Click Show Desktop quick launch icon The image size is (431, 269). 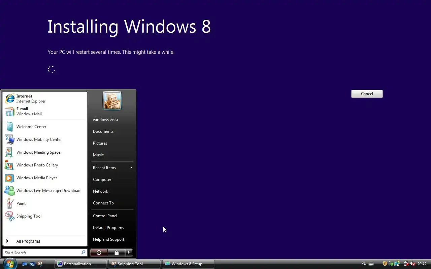(25, 264)
